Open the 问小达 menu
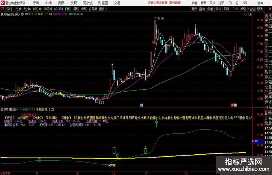Image resolution: width=272 pixels, height=175 pixels. tap(88, 3)
